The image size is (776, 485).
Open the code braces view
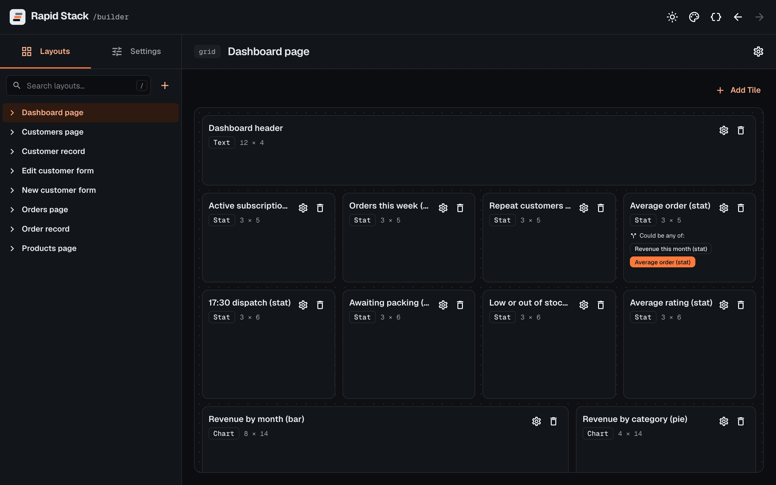716,17
